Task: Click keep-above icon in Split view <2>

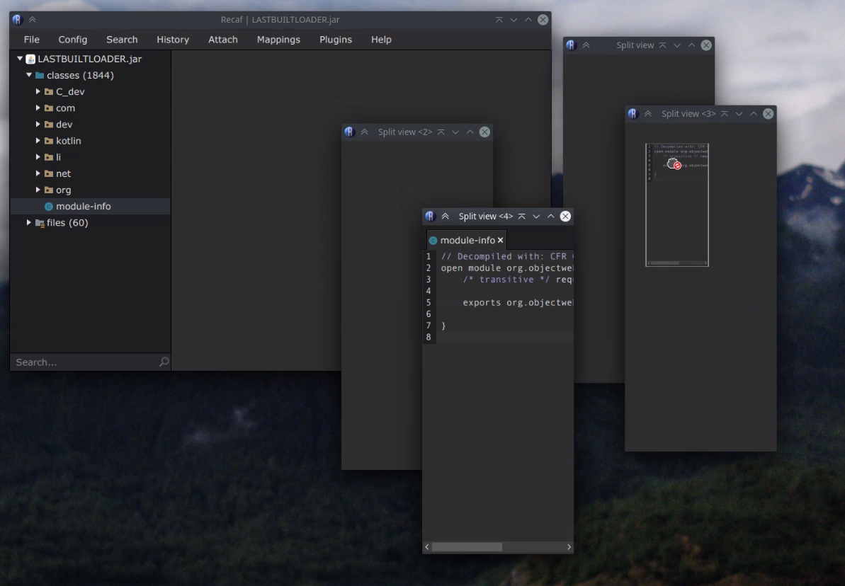Action: [x=441, y=132]
